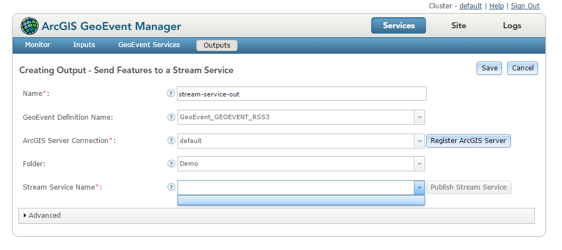
Task: Open the Help link
Action: [x=497, y=6]
